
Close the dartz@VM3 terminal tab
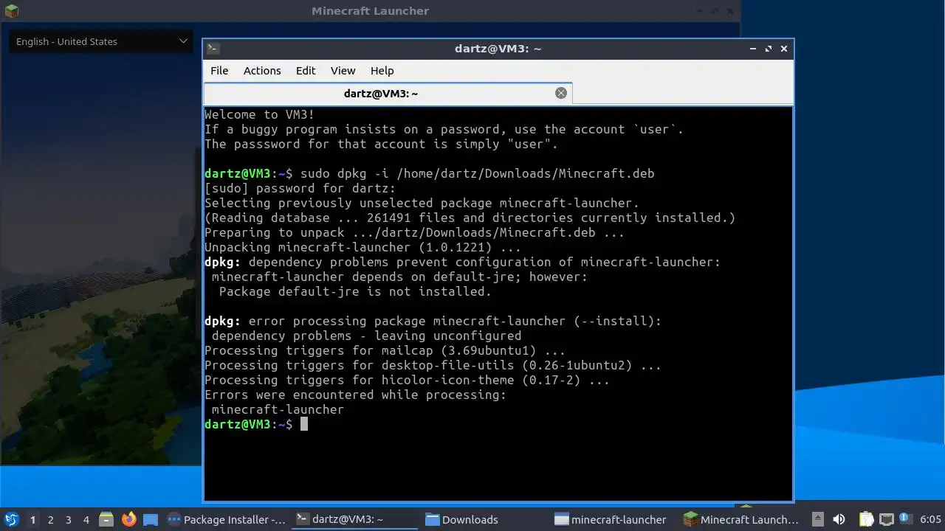[x=561, y=93]
